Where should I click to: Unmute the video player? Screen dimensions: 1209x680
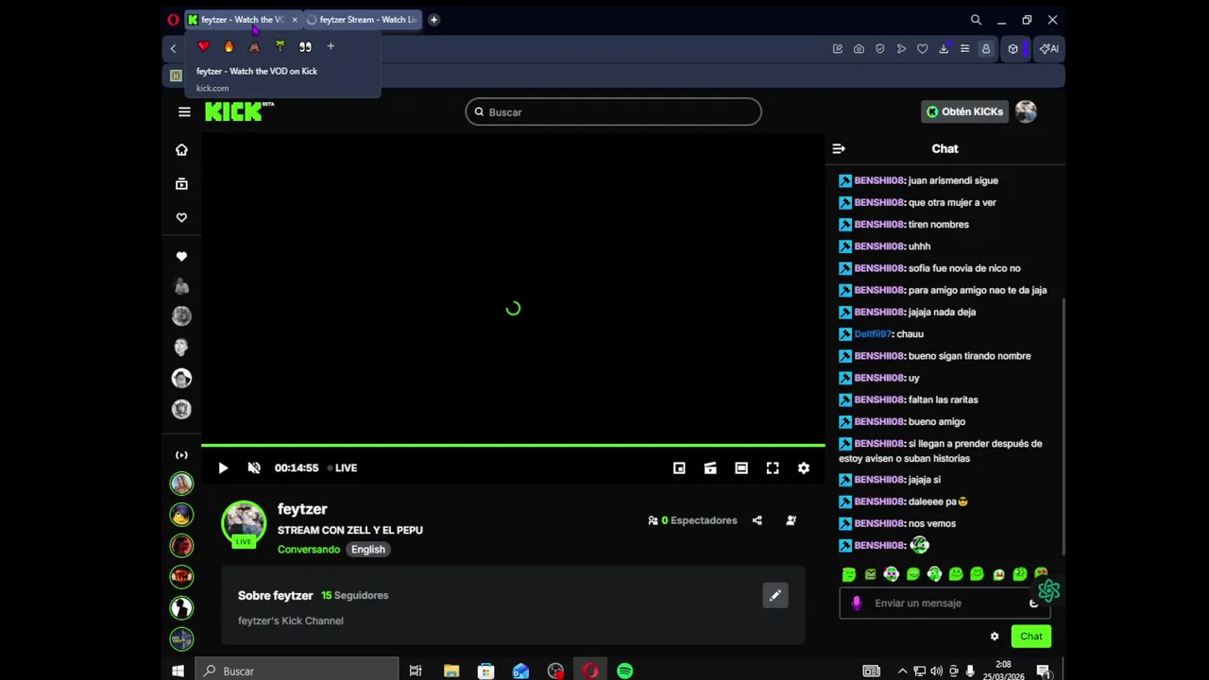(x=254, y=467)
